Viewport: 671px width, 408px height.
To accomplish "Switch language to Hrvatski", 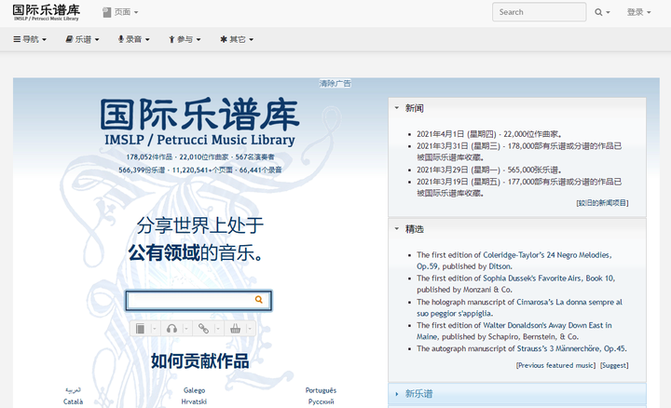I will click(x=194, y=401).
